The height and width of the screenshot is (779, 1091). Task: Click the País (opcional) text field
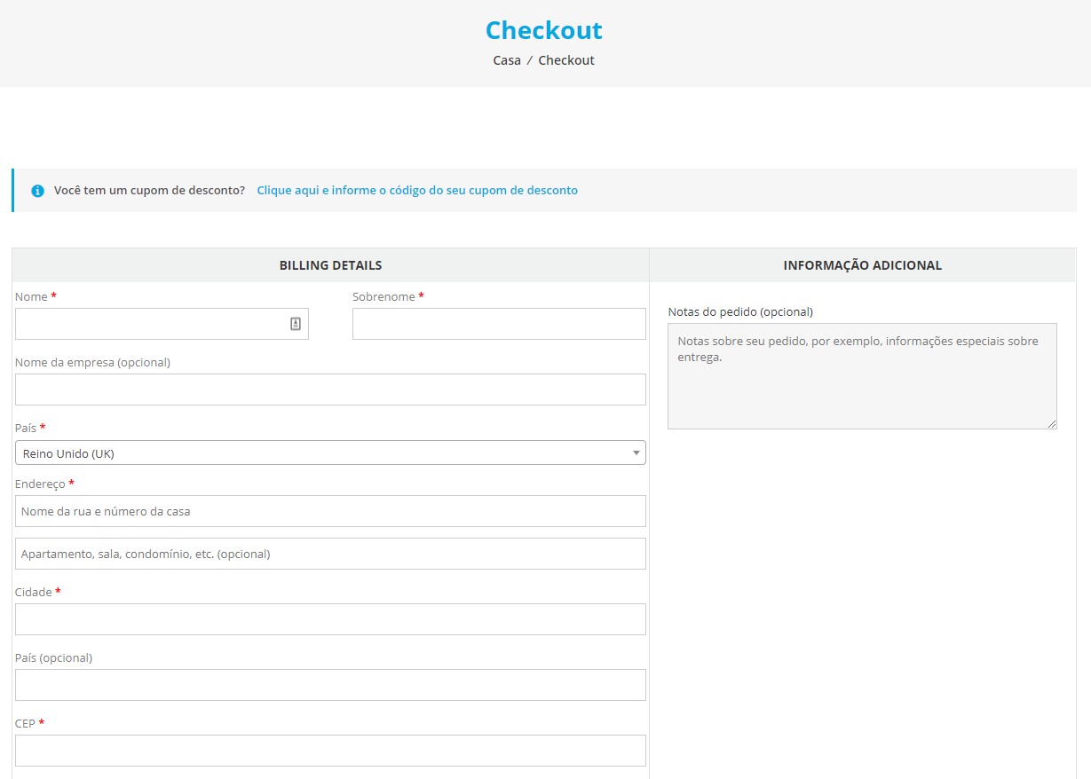[330, 685]
